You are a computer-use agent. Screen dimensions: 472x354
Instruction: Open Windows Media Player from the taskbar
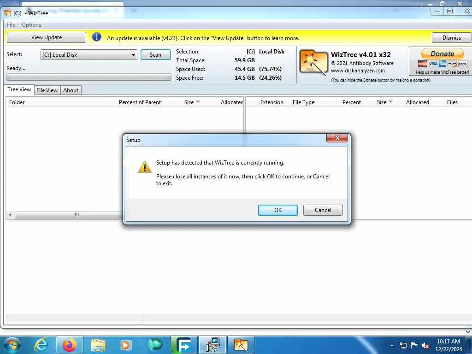click(x=126, y=345)
